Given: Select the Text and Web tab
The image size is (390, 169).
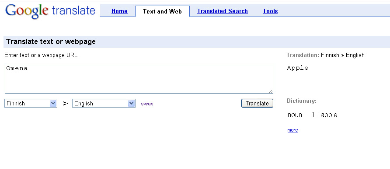Looking at the screenshot, I should coord(162,11).
